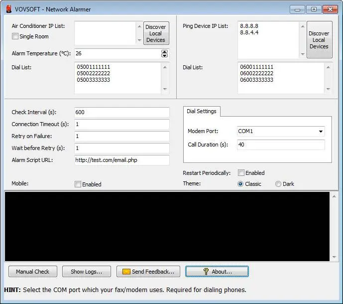Image resolution: width=343 pixels, height=304 pixels.
Task: Open Show Logs window
Action: (x=87, y=272)
